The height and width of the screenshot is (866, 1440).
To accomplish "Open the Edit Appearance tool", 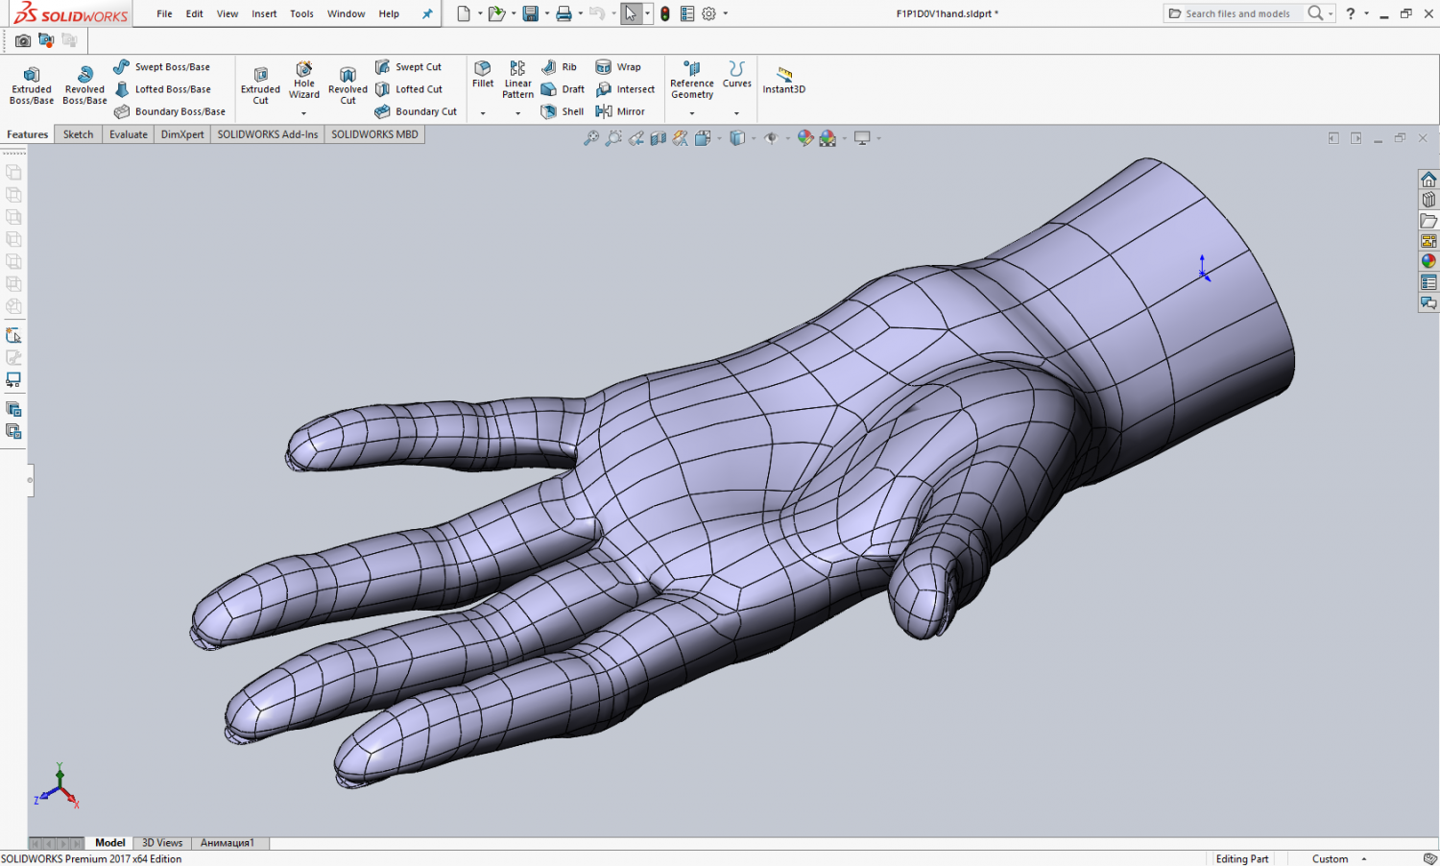I will pos(805,137).
